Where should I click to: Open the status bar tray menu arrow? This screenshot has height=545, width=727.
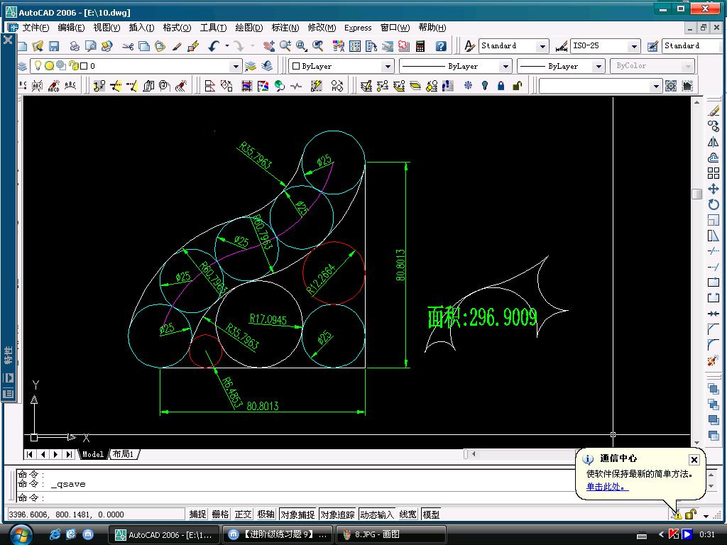[706, 516]
